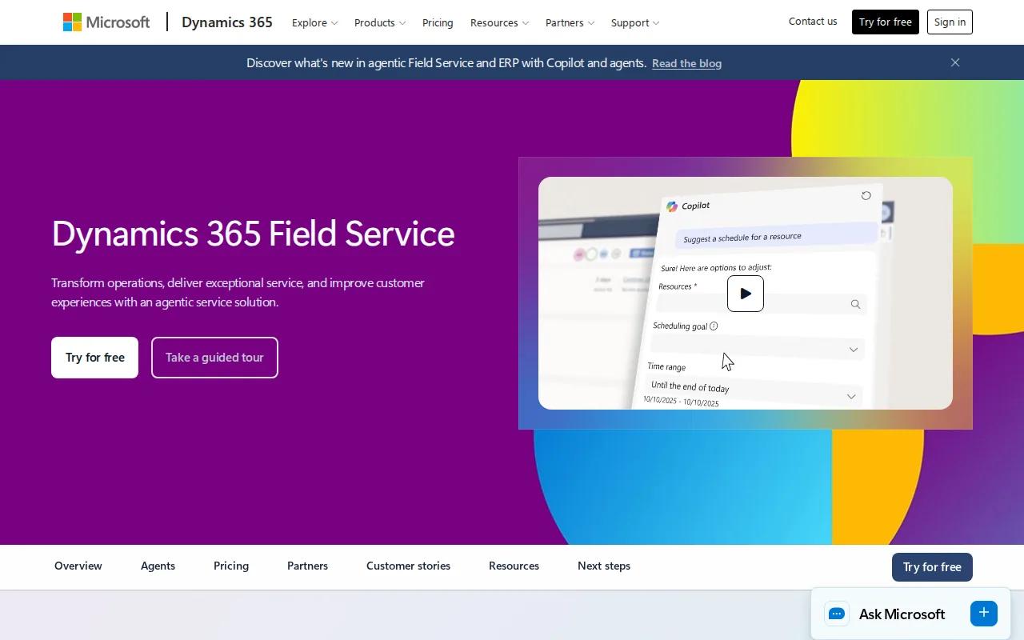
Task: Go to the Overview section tab
Action: 78,566
